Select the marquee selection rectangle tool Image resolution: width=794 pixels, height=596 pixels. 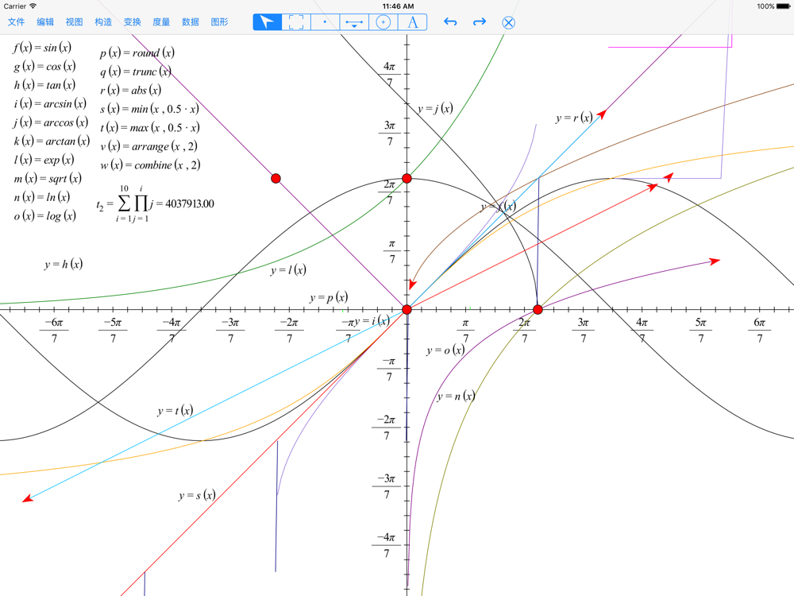point(296,22)
